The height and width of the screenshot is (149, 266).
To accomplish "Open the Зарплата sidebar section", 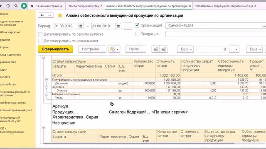I will [x=5, y=77].
